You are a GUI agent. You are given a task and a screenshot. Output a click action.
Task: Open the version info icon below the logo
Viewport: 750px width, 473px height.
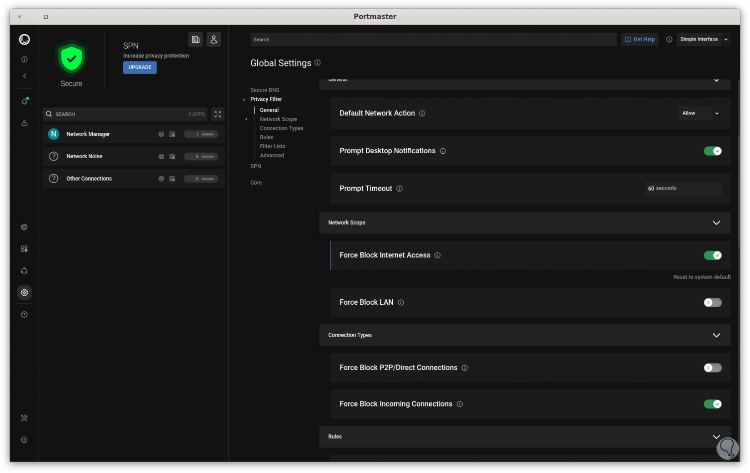(25, 60)
